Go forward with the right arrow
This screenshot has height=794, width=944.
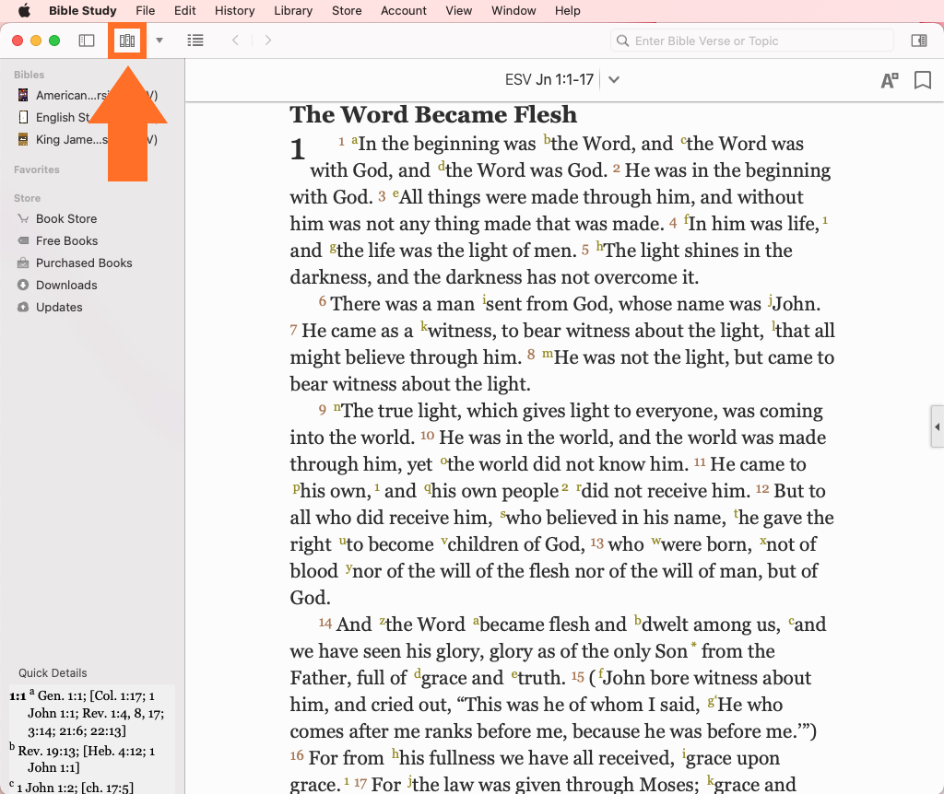pos(268,41)
